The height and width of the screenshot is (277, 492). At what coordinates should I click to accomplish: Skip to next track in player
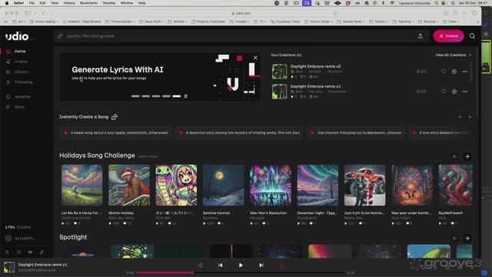point(261,265)
